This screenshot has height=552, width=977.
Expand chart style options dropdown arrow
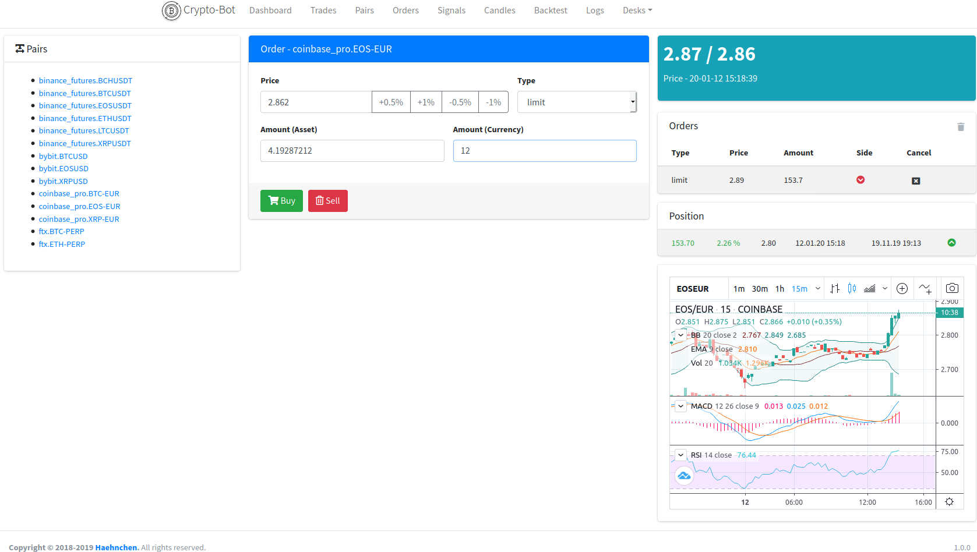tap(885, 288)
